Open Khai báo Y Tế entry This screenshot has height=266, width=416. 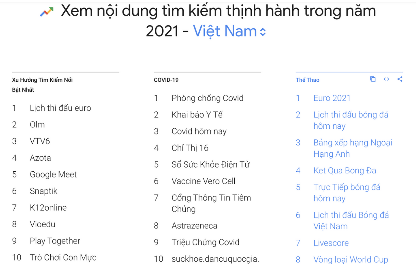click(x=197, y=115)
